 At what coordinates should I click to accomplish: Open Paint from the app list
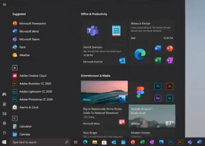[x=19, y=47]
